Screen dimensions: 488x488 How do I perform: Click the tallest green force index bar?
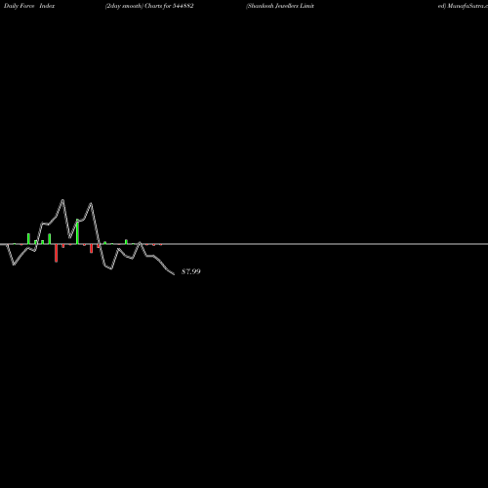point(77,231)
